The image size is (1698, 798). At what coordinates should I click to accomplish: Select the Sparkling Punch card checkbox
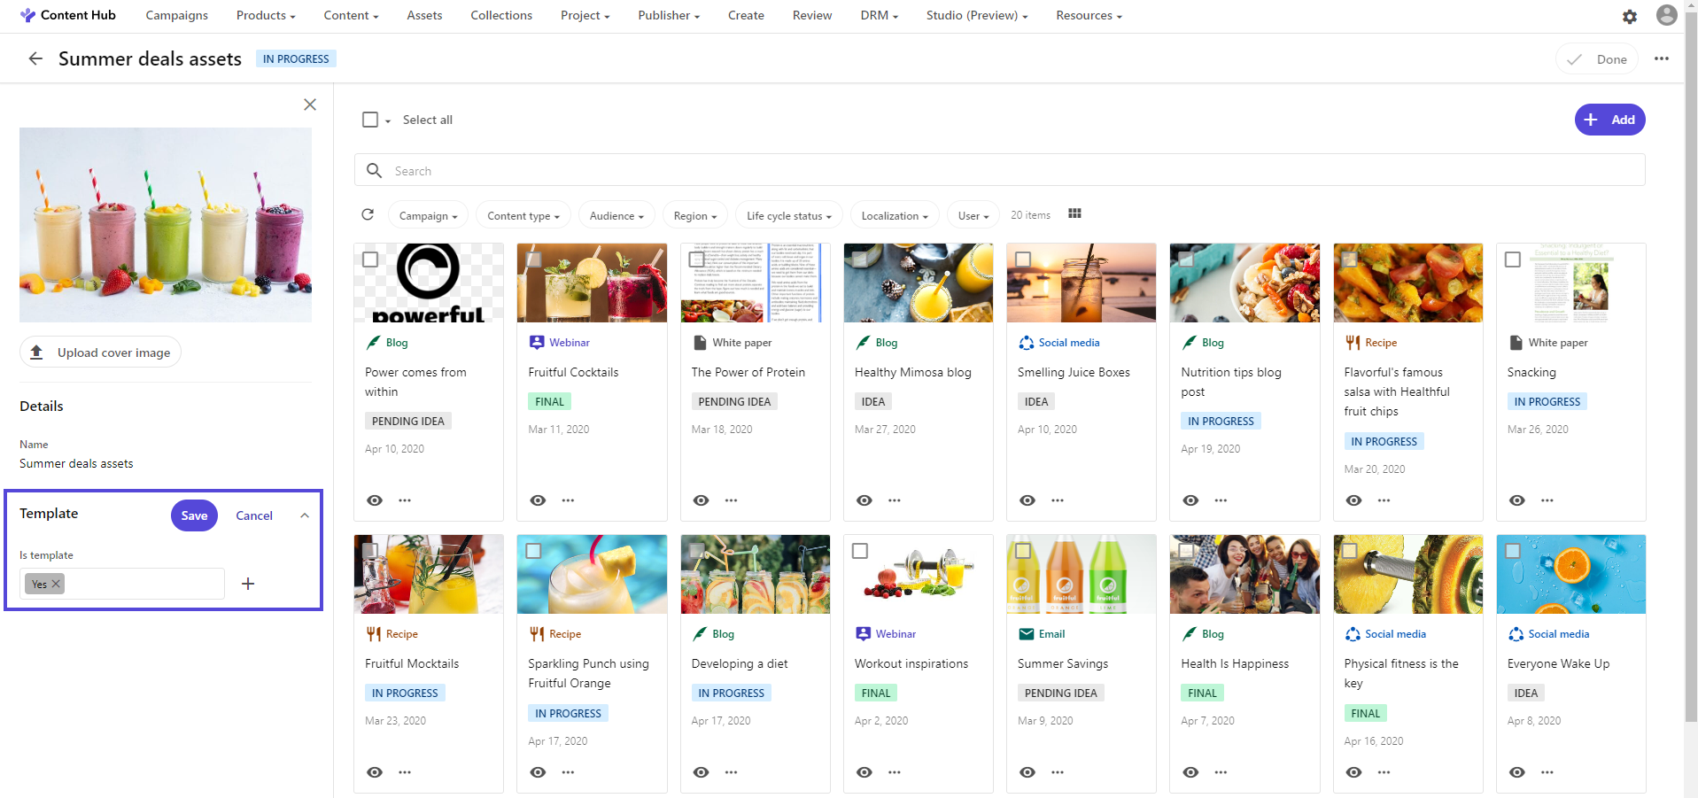pos(533,551)
